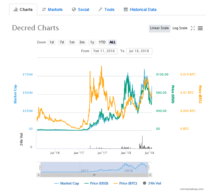Screen dimensions: 214x194
Task: Click the bar chart icon in Charts tab
Action: pos(16,9)
